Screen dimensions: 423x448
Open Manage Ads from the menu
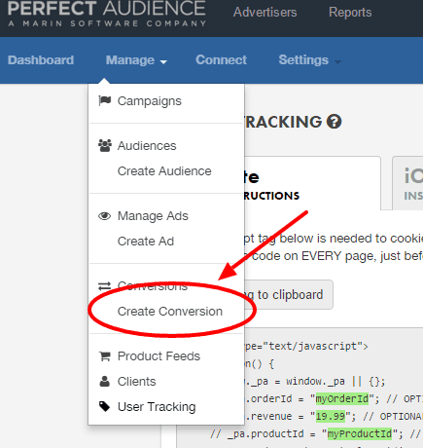(153, 216)
